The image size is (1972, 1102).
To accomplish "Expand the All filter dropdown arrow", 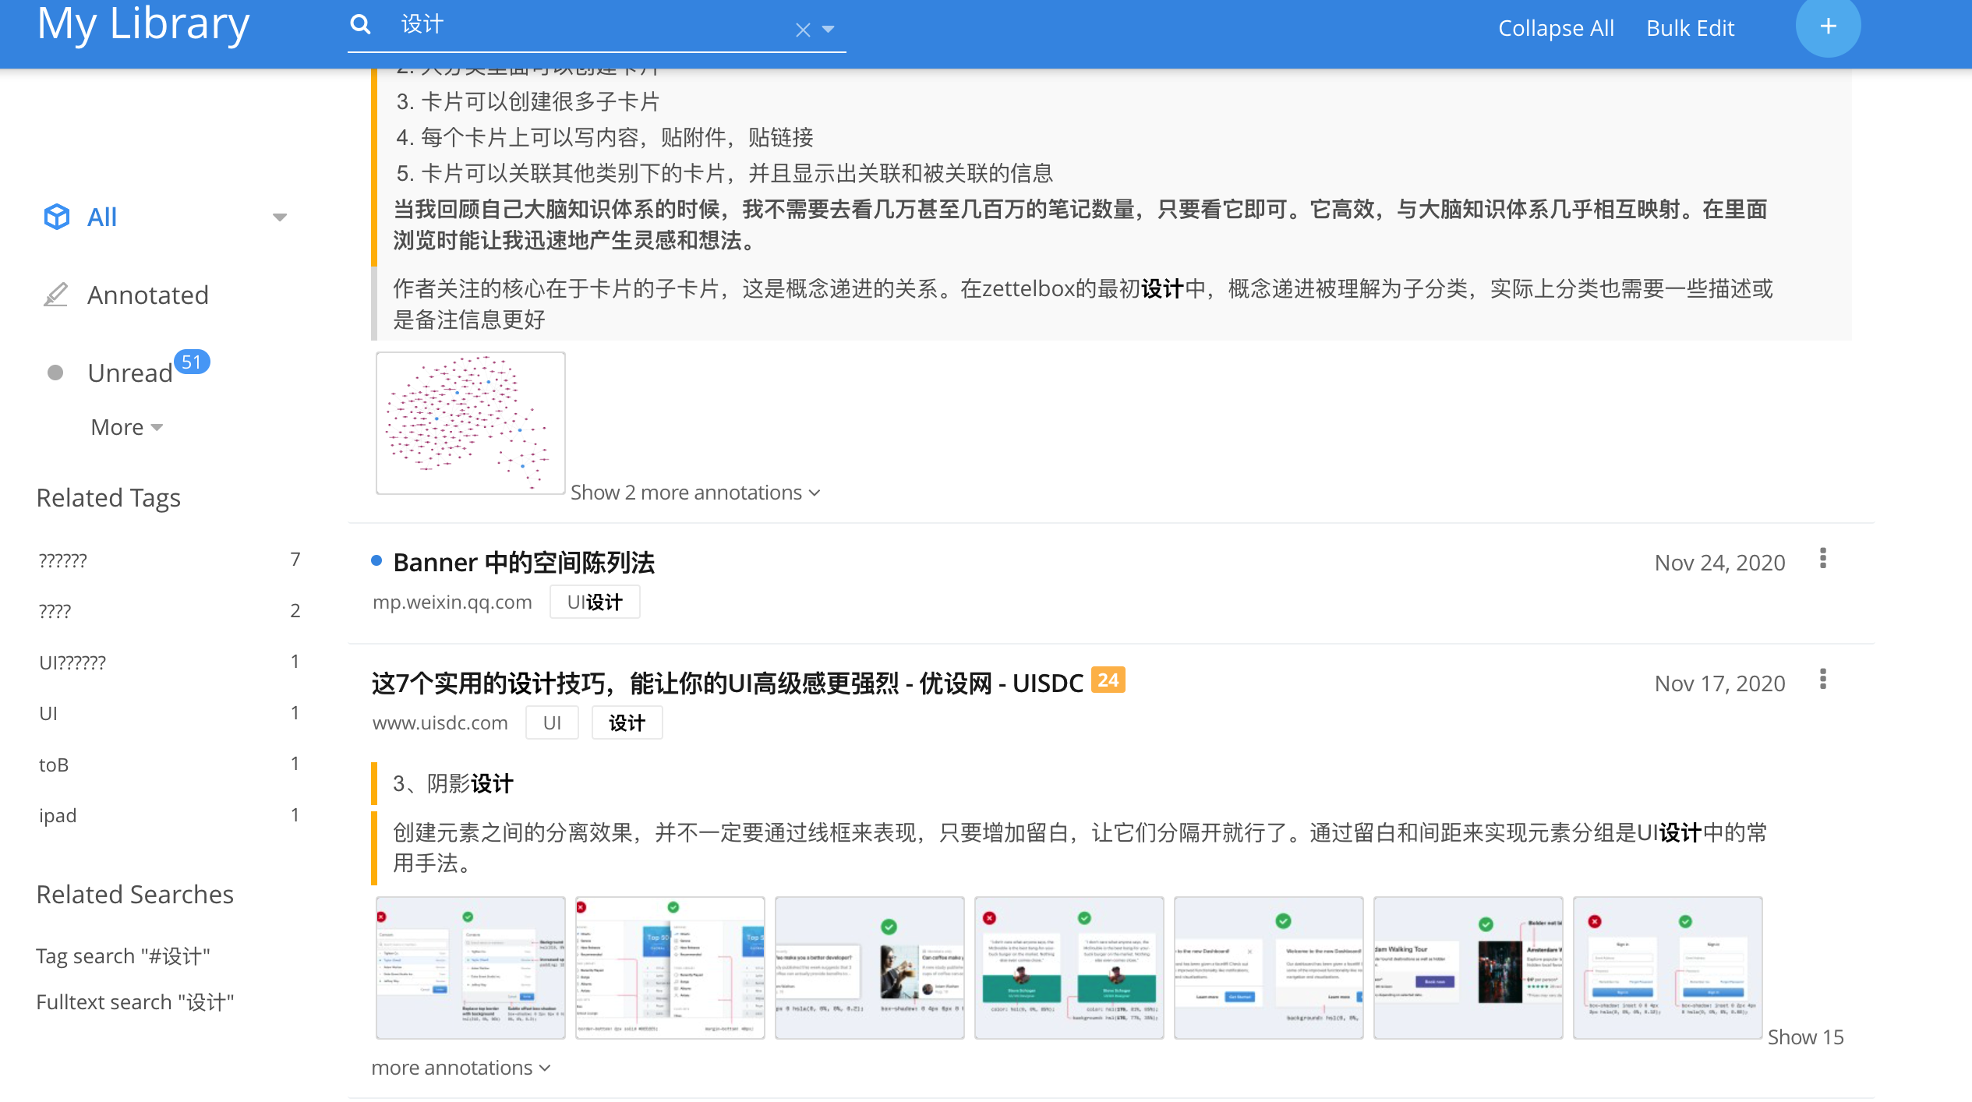I will click(x=280, y=217).
